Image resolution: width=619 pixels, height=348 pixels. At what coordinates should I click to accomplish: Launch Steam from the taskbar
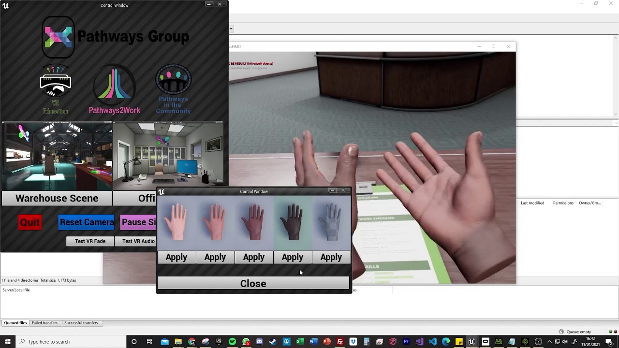273,342
